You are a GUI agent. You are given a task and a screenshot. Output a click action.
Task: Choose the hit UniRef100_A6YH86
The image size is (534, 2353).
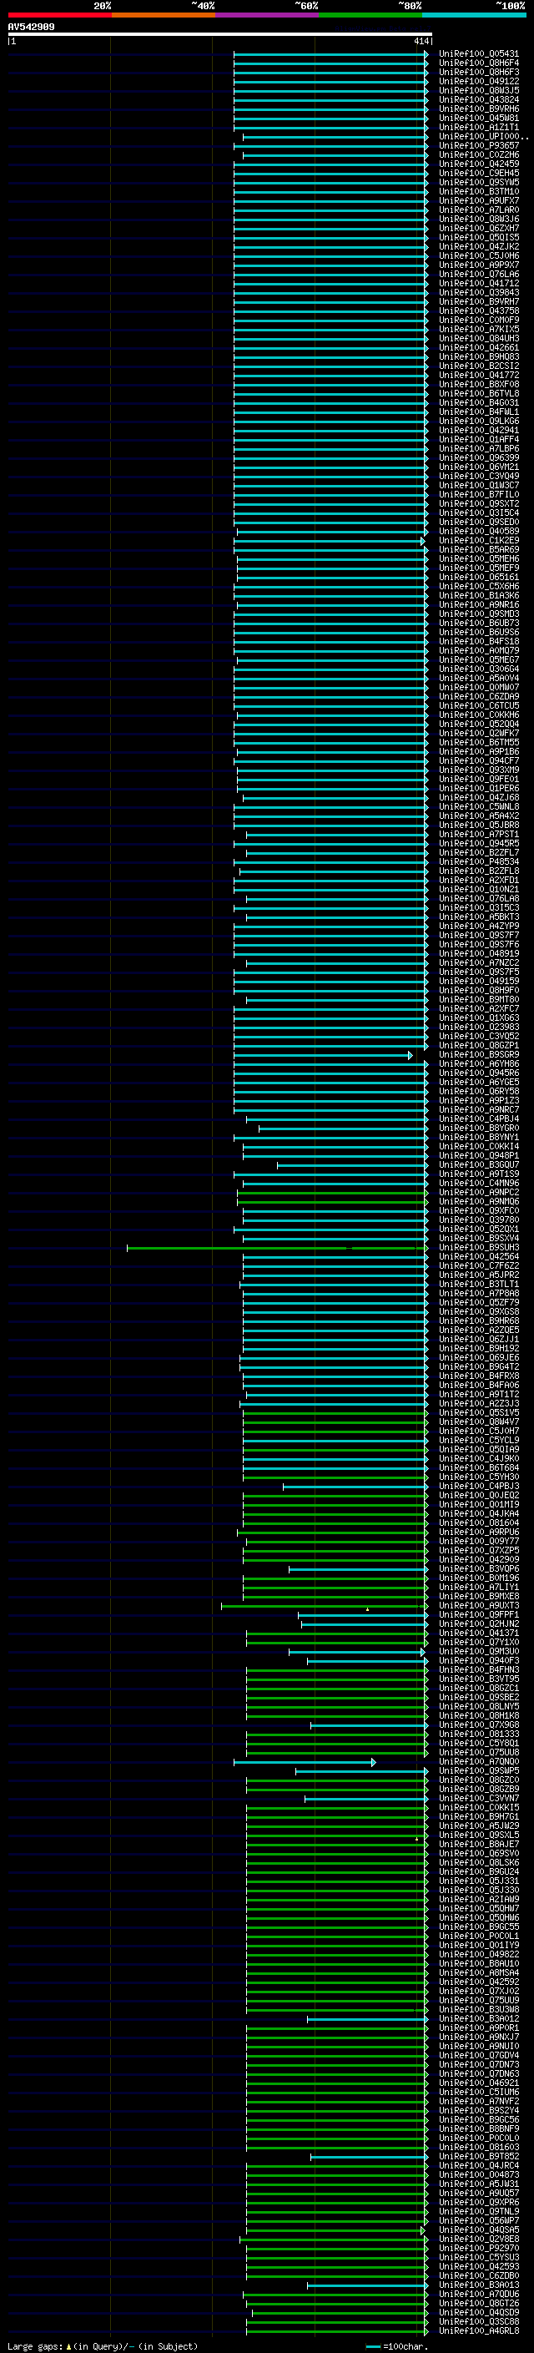pos(478,1063)
